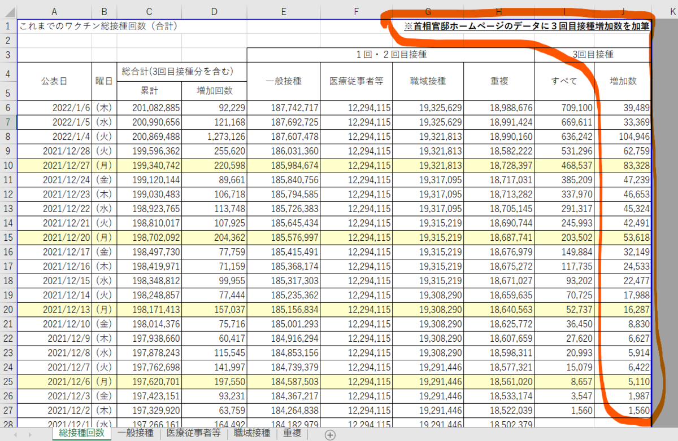
Task: Click date cell 2021/12/20
Action: click(x=54, y=236)
